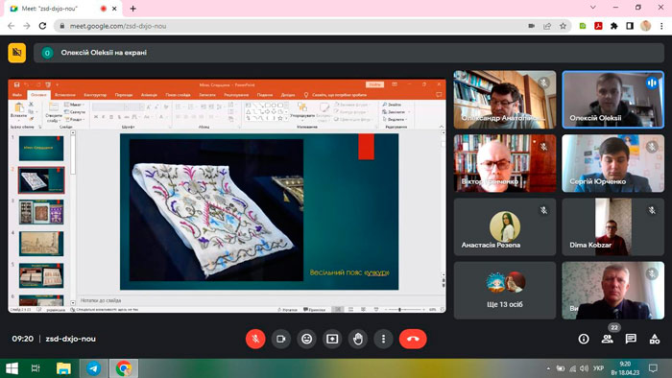This screenshot has height=378, width=672.
Task: Open a new browser tab
Action: [132, 9]
